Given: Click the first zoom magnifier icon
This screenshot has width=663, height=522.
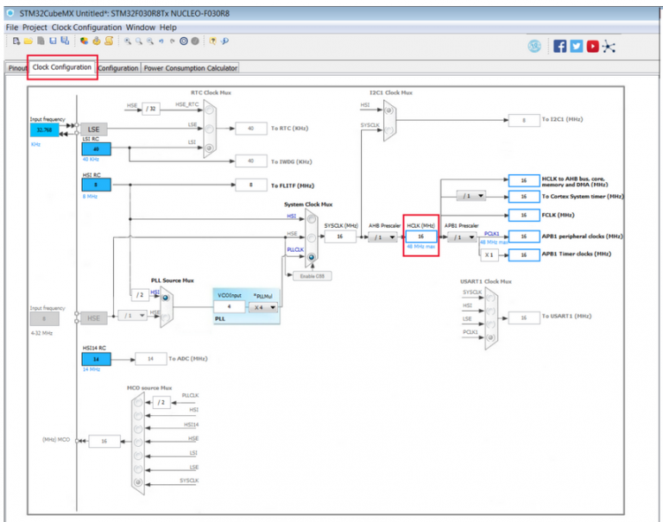Looking at the screenshot, I should click(x=127, y=41).
